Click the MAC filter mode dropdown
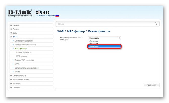This screenshot has height=103, width=169. (104, 38)
